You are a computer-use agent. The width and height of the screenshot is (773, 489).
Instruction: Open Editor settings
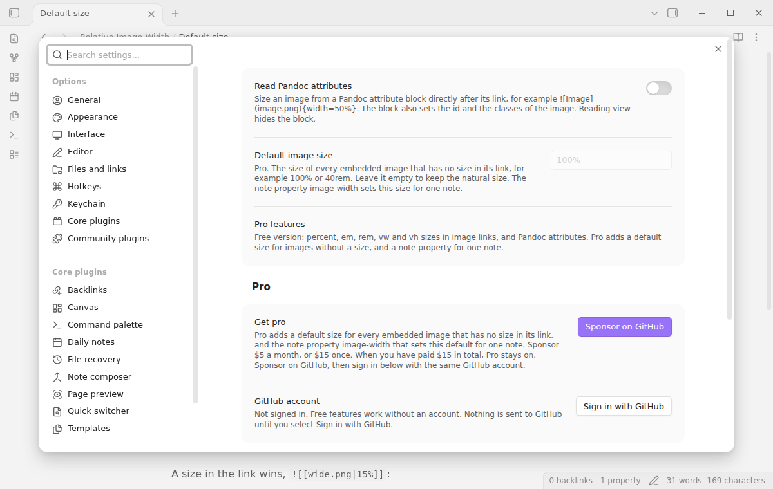click(x=119, y=152)
